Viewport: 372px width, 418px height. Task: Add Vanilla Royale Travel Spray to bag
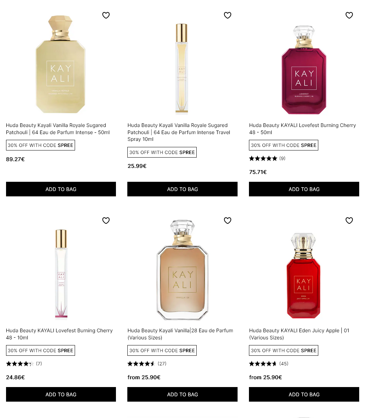click(182, 189)
